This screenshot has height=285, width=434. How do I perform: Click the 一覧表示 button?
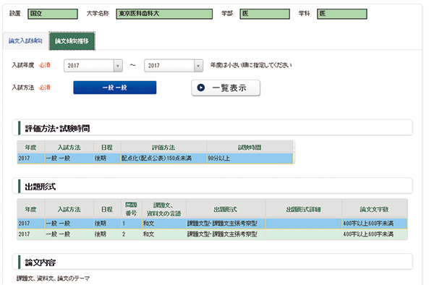(x=226, y=88)
